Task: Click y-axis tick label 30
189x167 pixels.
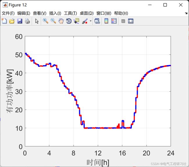Action: pyautogui.click(x=19, y=92)
